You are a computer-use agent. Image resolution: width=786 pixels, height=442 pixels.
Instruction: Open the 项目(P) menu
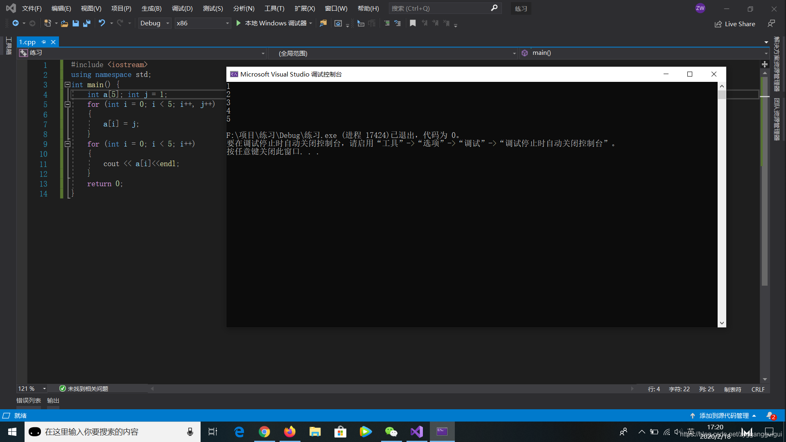pos(121,8)
